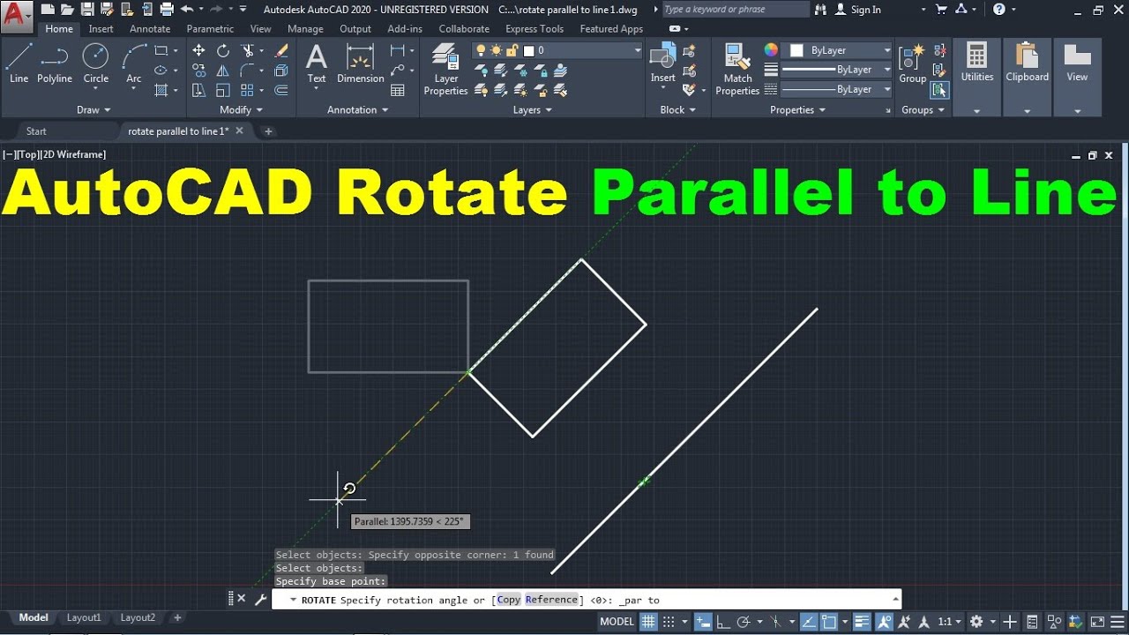Click the Rotate tool icon

pos(223,51)
